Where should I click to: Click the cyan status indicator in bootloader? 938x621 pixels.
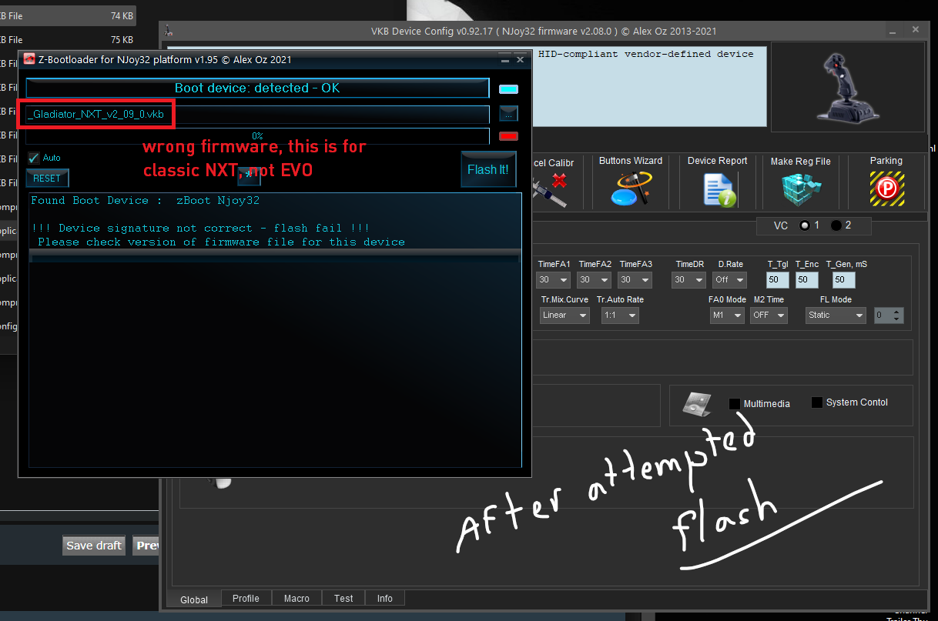click(x=508, y=88)
